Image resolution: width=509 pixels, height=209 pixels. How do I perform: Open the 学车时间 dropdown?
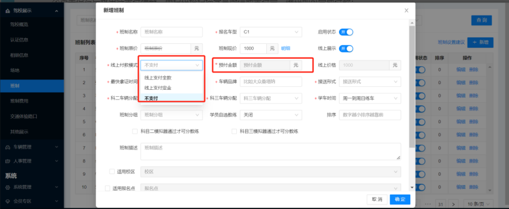point(370,98)
